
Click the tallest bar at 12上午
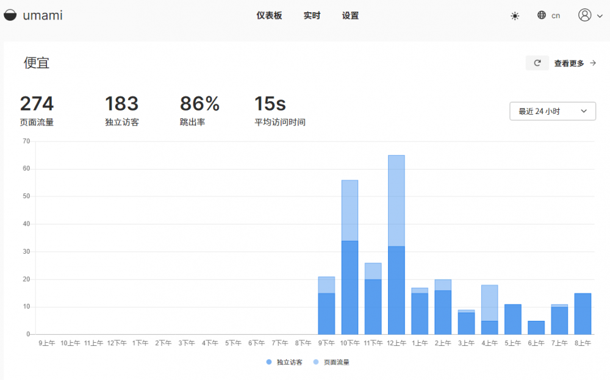(x=396, y=244)
